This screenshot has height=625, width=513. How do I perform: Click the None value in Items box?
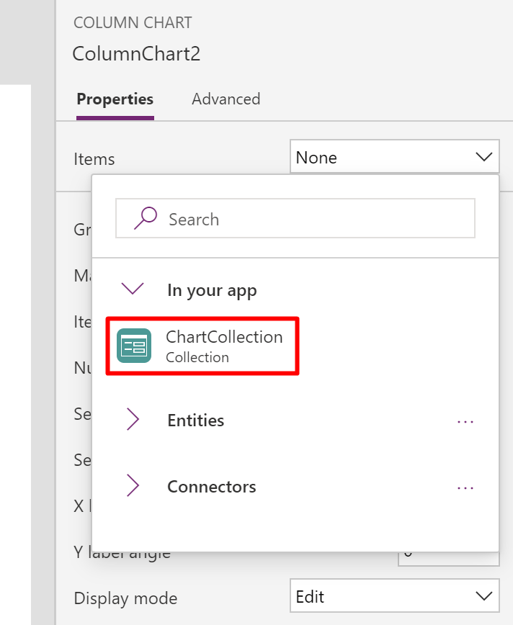[317, 158]
